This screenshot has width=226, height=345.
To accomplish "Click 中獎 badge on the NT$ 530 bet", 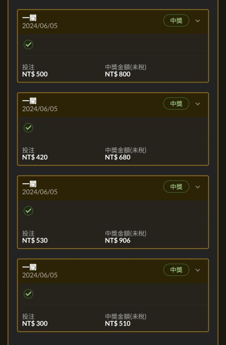I will pyautogui.click(x=176, y=187).
